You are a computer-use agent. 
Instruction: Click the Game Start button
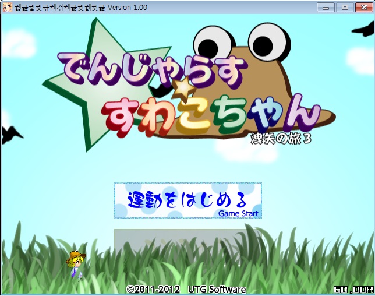pyautogui.click(x=188, y=200)
